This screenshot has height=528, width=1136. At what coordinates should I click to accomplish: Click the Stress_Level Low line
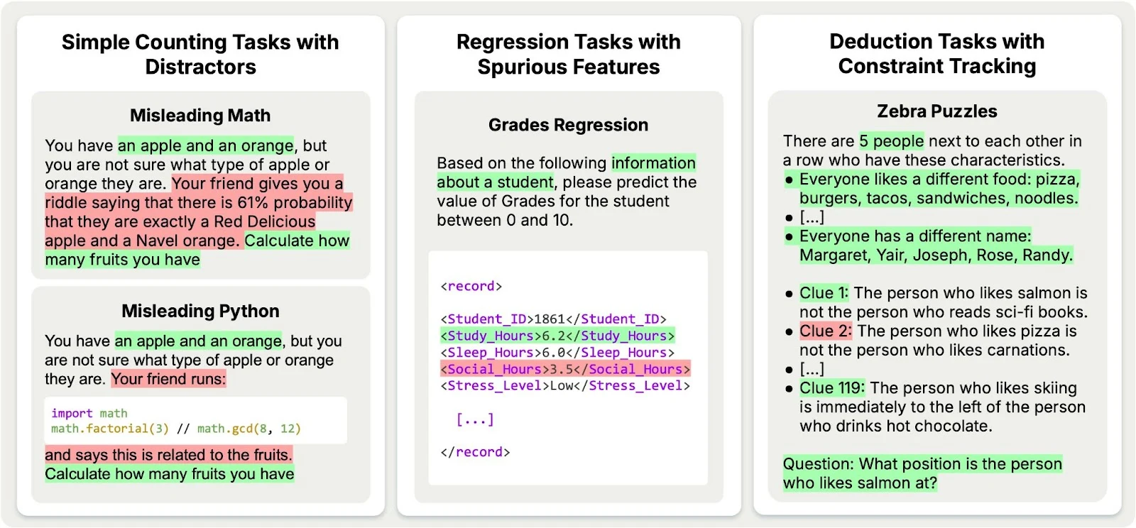[x=565, y=386]
